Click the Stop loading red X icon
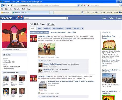Image resolution: width=122 pixels, height=100 pixels. tap(84, 5)
